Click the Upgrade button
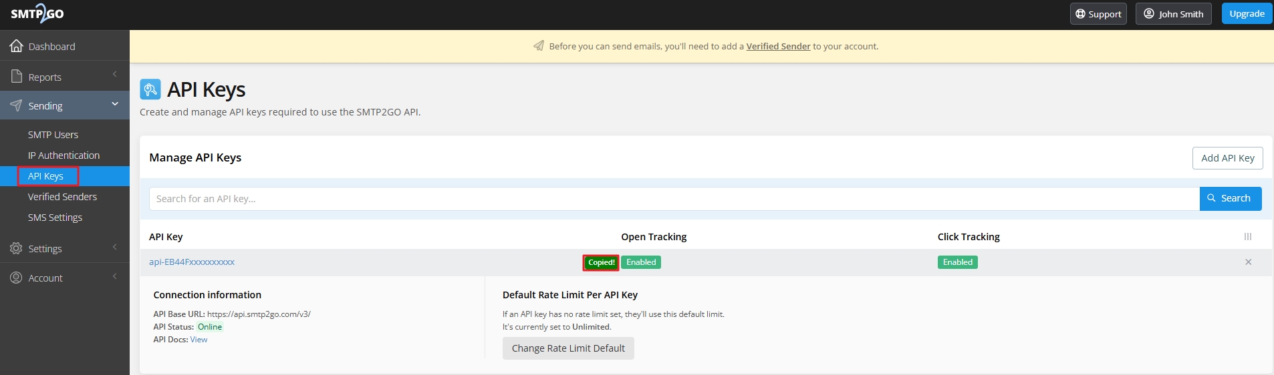Screen dimensions: 1274x375 [1247, 13]
